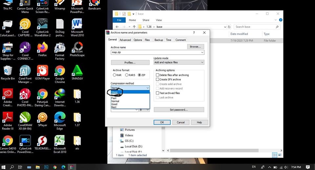Click the WinRAR icon in taskbar

click(72, 167)
